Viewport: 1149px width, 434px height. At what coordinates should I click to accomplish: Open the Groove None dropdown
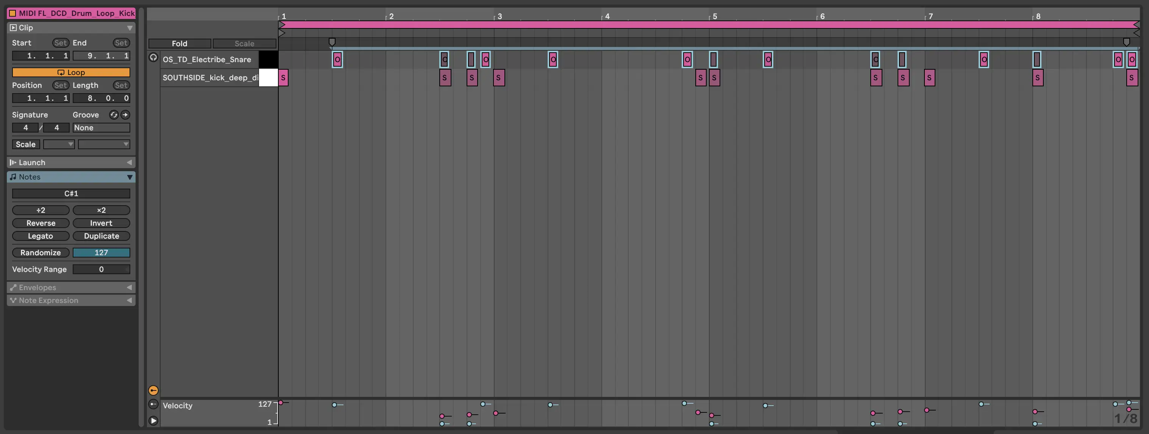click(x=101, y=128)
